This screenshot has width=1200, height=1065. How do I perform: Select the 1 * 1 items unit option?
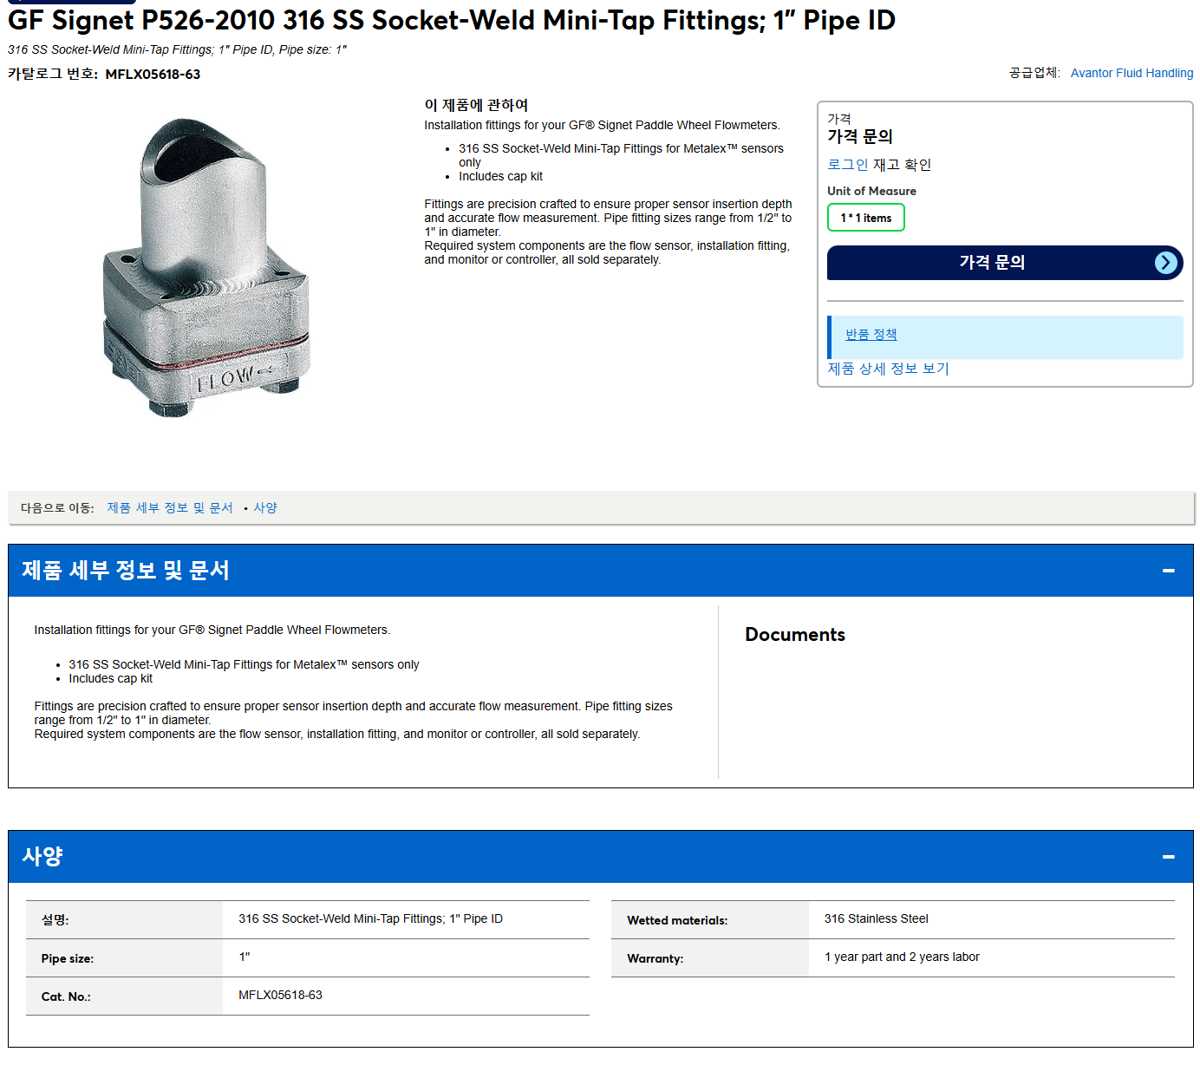[866, 218]
